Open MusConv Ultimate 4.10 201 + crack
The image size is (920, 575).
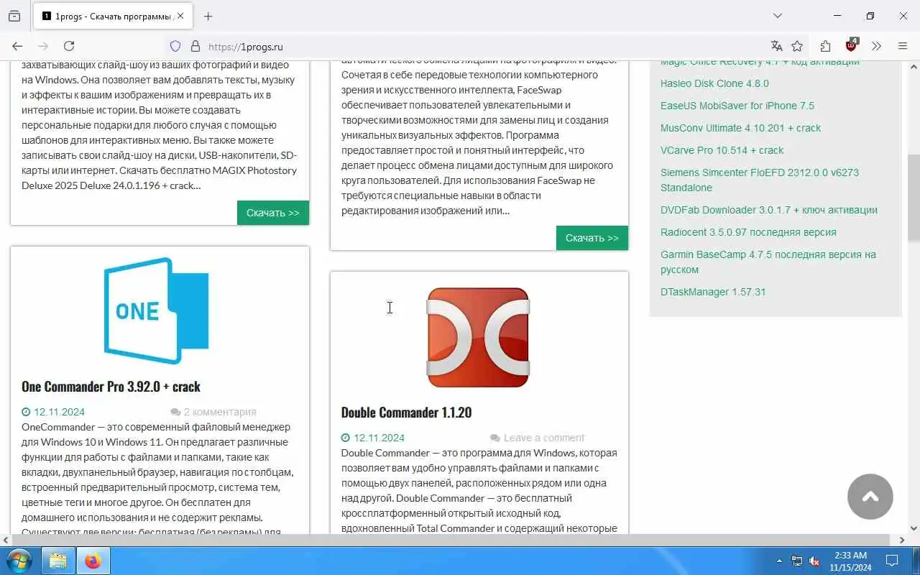pyautogui.click(x=740, y=128)
